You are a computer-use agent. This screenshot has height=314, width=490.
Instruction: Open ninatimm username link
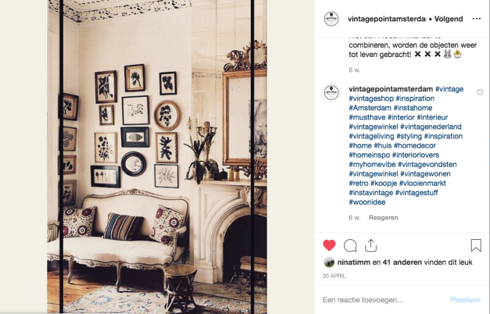[354, 262]
